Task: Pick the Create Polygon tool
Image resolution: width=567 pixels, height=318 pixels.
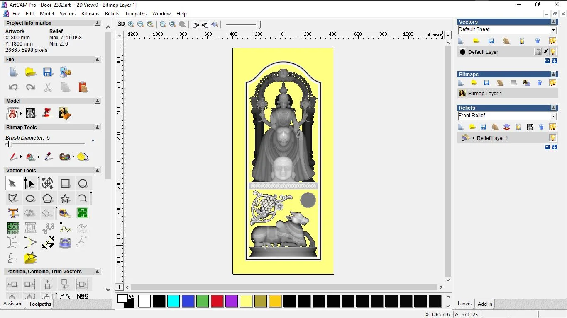Action: coord(48,198)
